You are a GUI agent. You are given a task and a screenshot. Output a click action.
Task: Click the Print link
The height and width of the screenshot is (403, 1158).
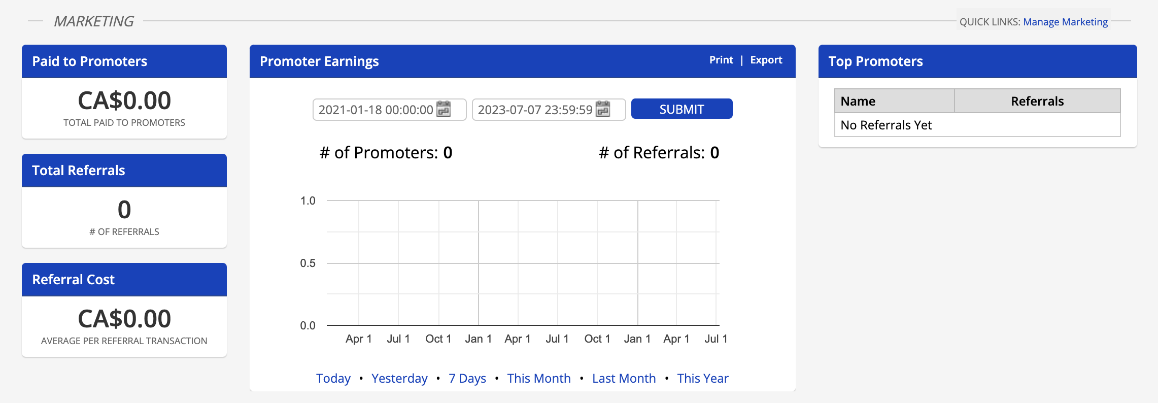[721, 60]
